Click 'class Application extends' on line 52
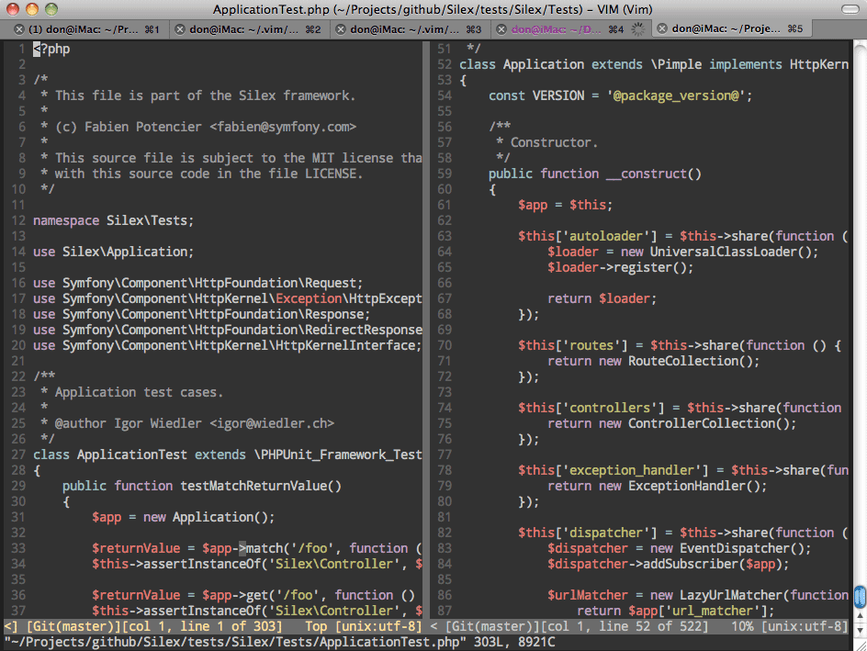This screenshot has width=867, height=651. 551,64
